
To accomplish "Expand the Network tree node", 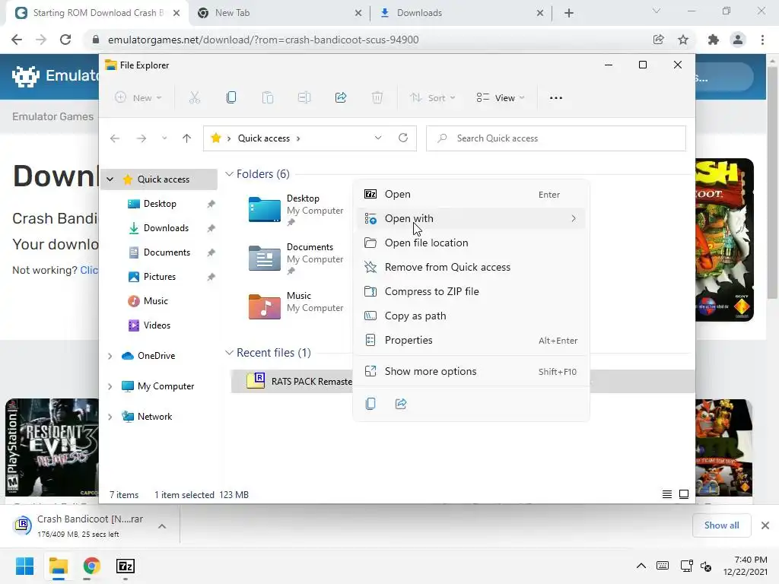I will [x=110, y=417].
